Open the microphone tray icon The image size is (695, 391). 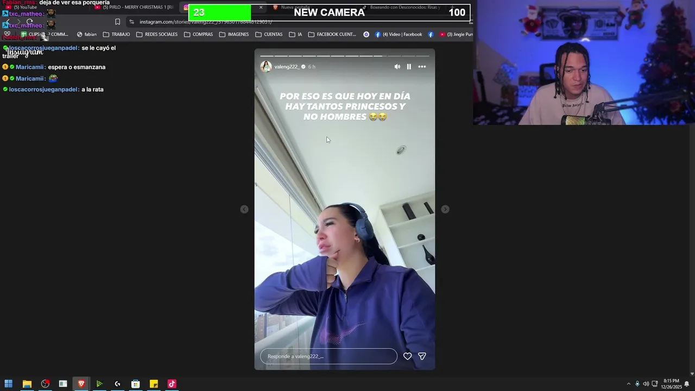tap(637, 384)
